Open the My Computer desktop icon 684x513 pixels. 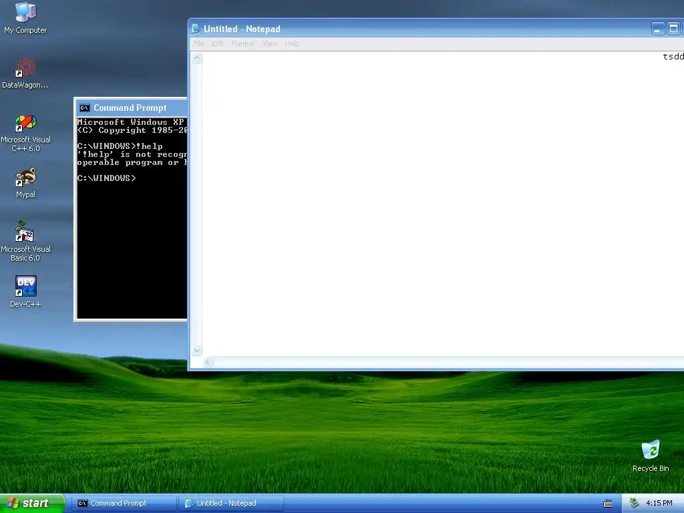click(26, 17)
